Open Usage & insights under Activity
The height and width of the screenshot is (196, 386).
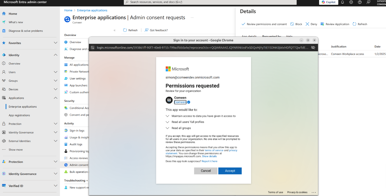[x=76, y=137]
